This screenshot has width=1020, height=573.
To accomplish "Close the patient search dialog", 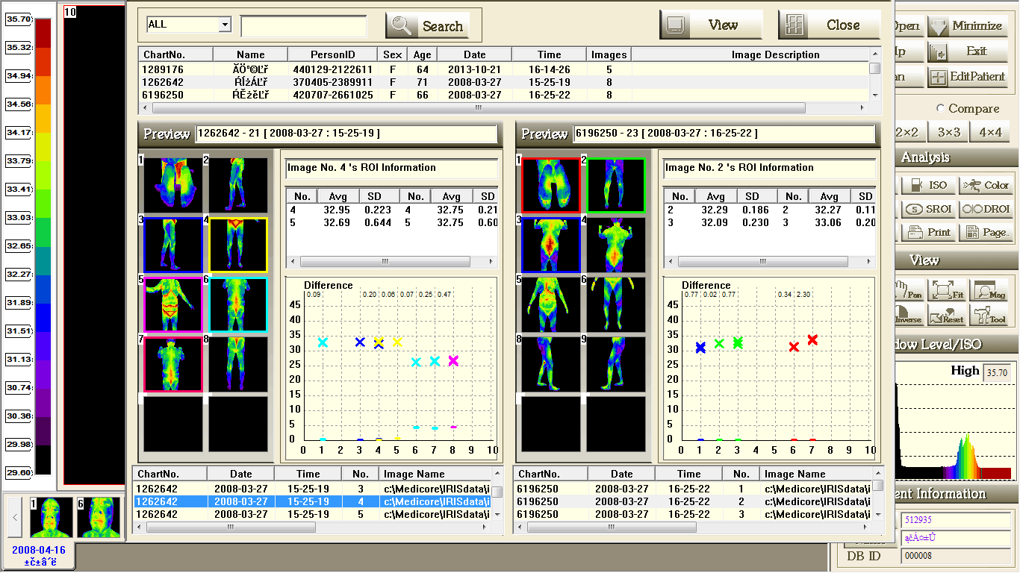I will 830,25.
